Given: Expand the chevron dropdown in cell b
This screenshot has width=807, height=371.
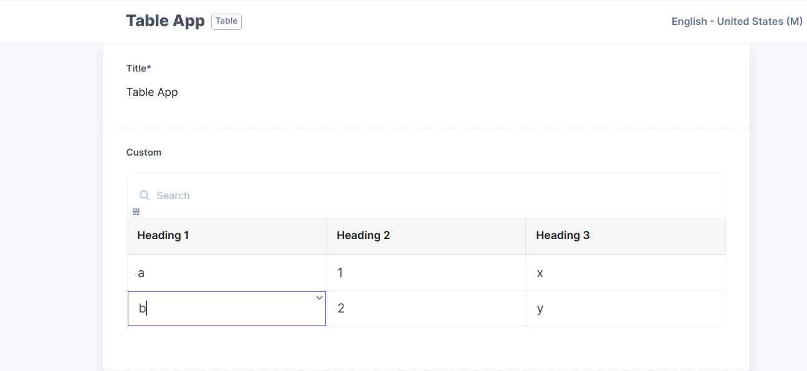Looking at the screenshot, I should [319, 298].
